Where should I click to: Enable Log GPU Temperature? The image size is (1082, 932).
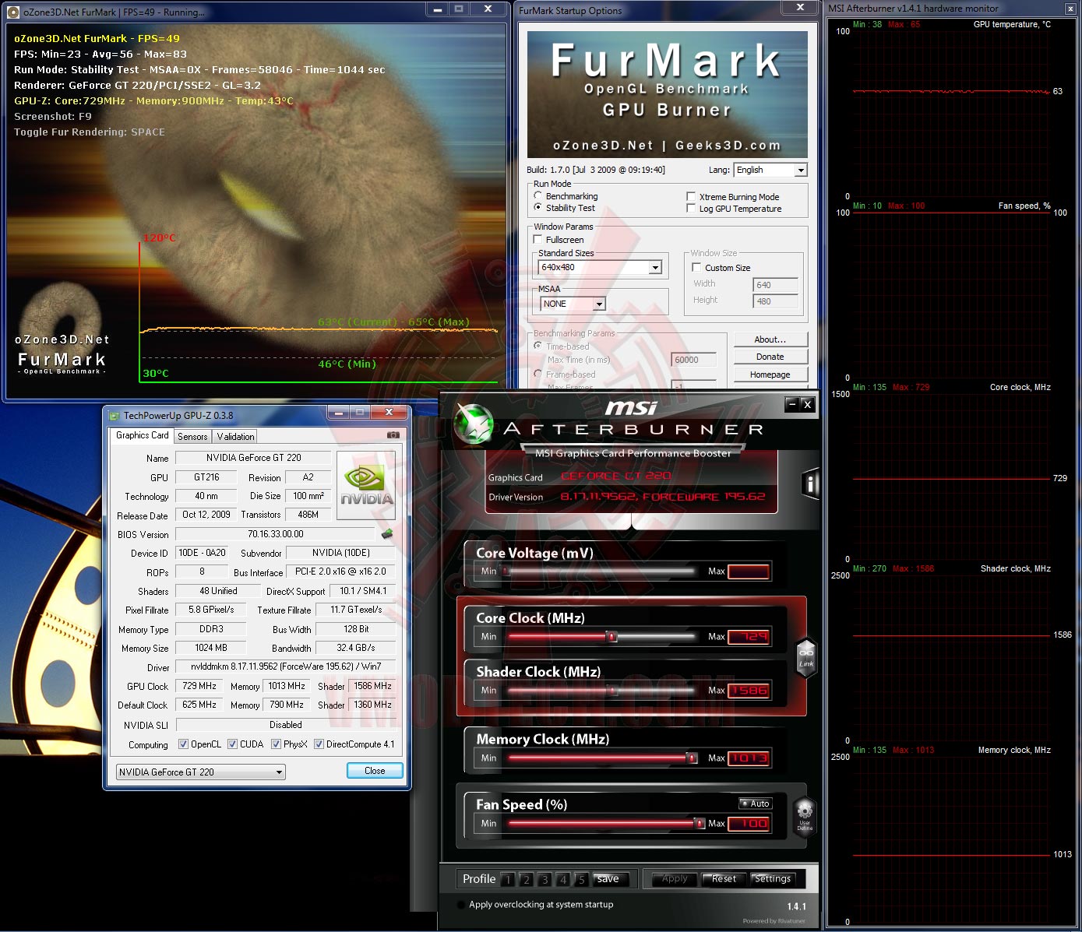click(691, 209)
